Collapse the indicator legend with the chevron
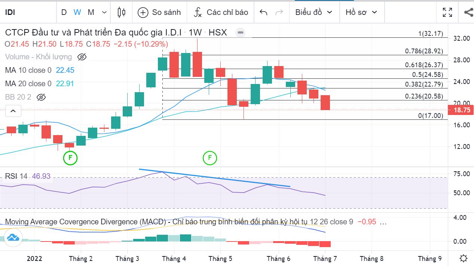 point(13,111)
